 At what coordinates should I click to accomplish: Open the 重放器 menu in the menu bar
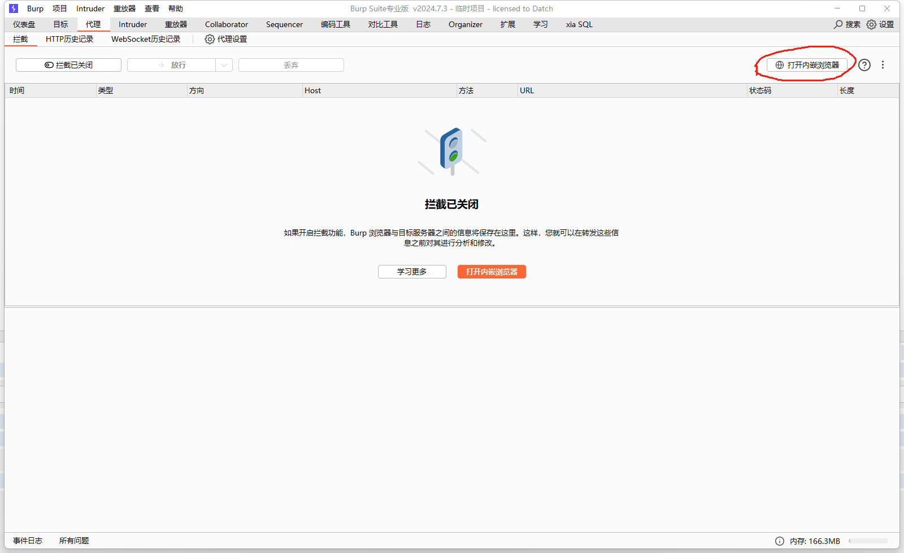point(124,8)
